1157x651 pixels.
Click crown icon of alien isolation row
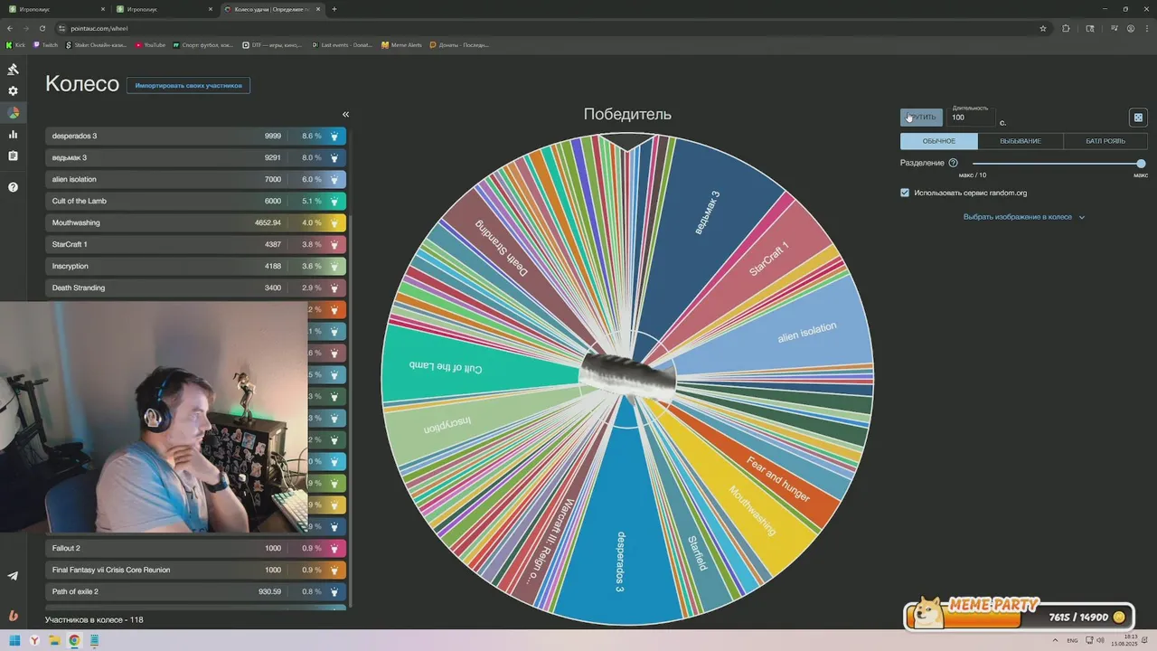[x=334, y=179]
